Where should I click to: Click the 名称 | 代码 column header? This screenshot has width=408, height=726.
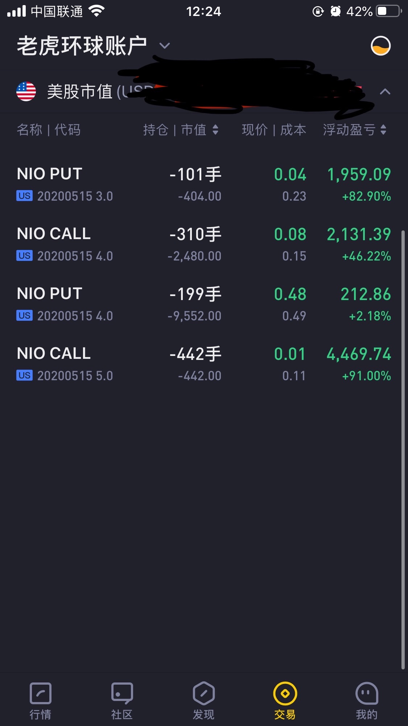[x=49, y=130]
